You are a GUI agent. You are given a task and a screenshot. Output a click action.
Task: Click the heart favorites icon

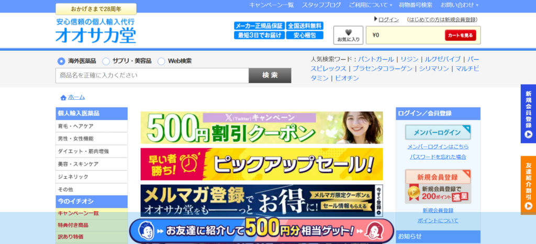coord(348,32)
